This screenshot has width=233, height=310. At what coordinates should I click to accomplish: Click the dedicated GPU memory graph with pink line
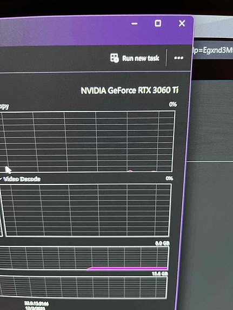pyautogui.click(x=84, y=258)
